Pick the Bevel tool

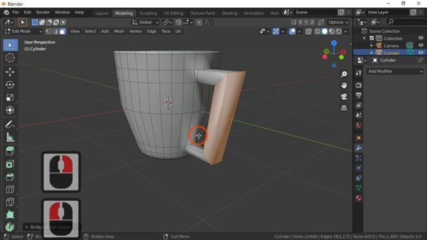pos(10,177)
